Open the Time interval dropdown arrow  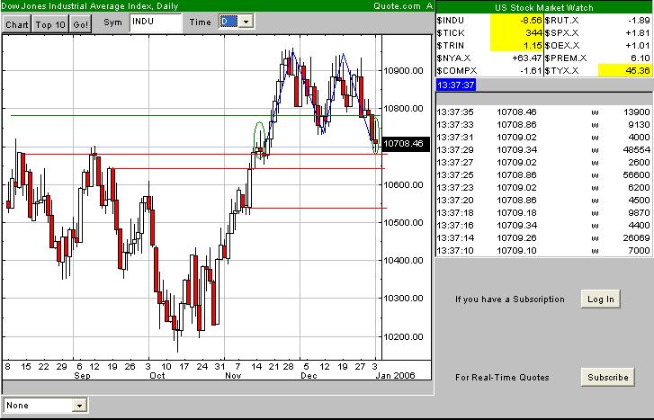click(x=246, y=22)
